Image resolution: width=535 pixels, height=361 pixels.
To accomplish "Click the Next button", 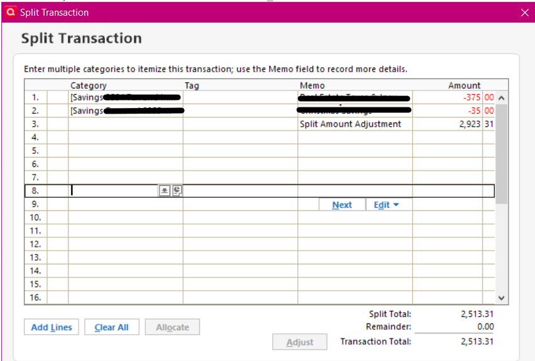I will pos(342,205).
